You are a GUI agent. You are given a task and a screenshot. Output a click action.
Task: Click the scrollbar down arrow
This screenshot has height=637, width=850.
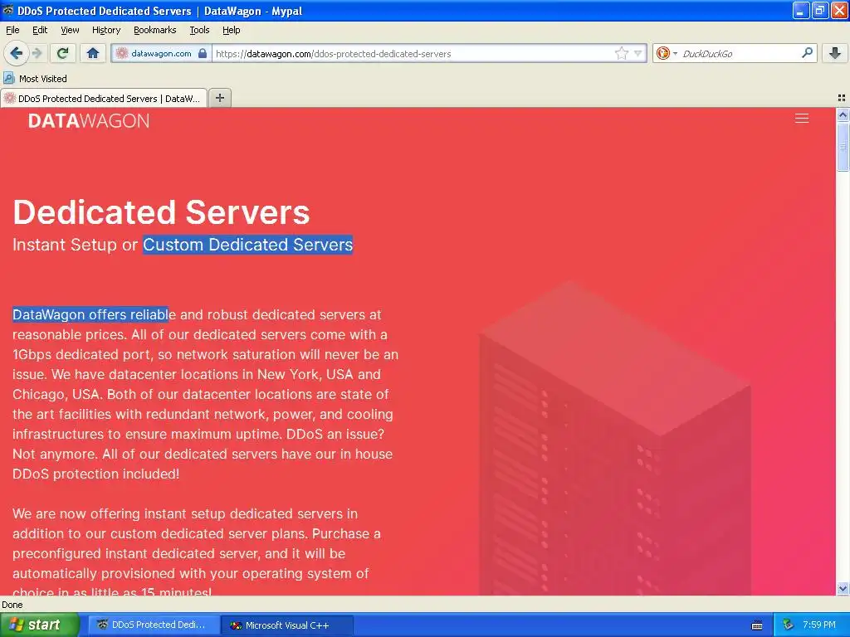pos(843,588)
